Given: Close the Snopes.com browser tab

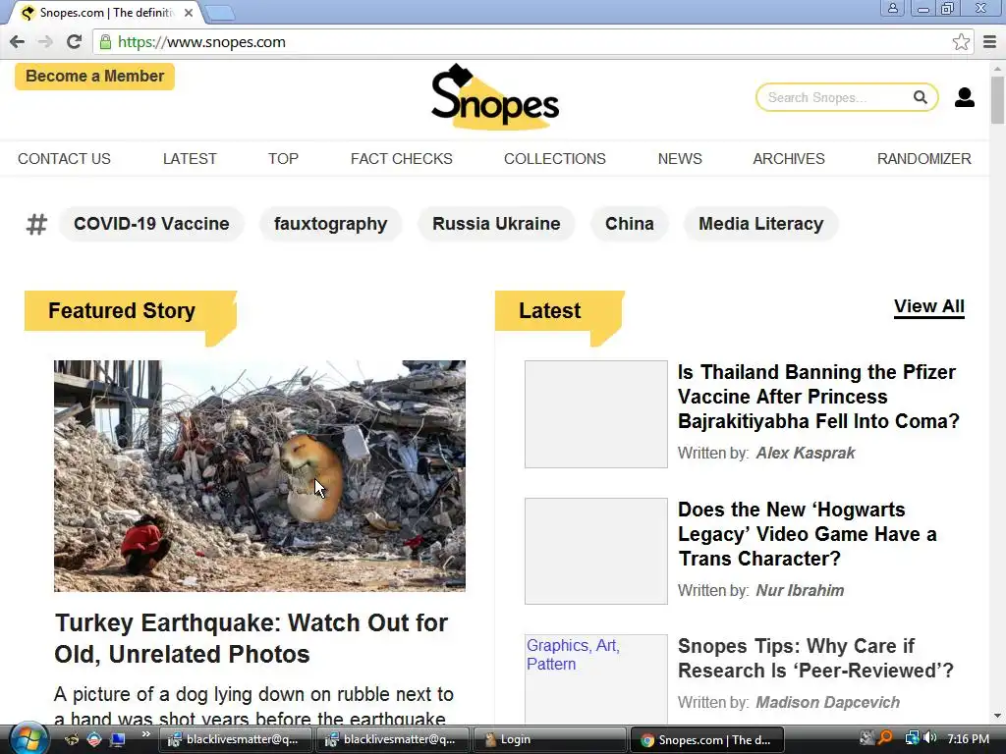Looking at the screenshot, I should coord(189,13).
